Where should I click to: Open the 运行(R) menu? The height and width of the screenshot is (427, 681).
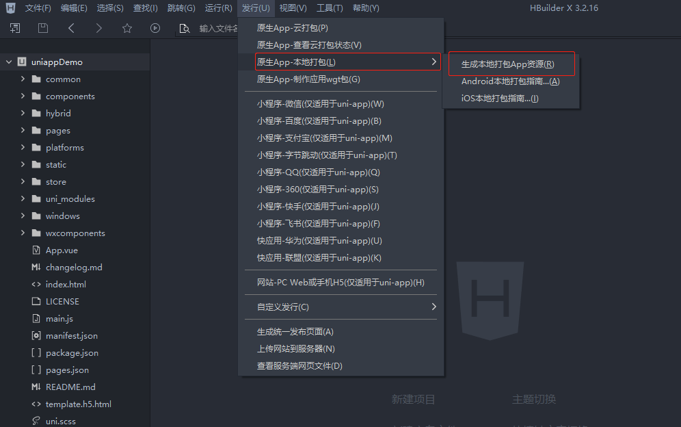[219, 8]
